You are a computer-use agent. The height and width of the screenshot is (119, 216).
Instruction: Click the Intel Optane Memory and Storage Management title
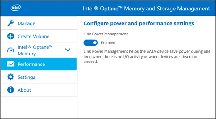pos(146,9)
